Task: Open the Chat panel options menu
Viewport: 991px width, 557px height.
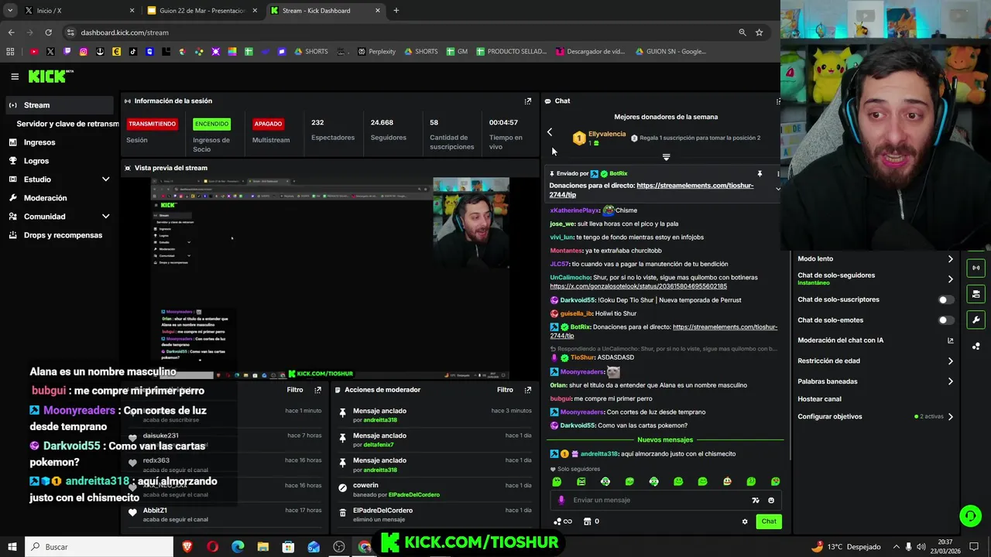Action: pos(777,101)
